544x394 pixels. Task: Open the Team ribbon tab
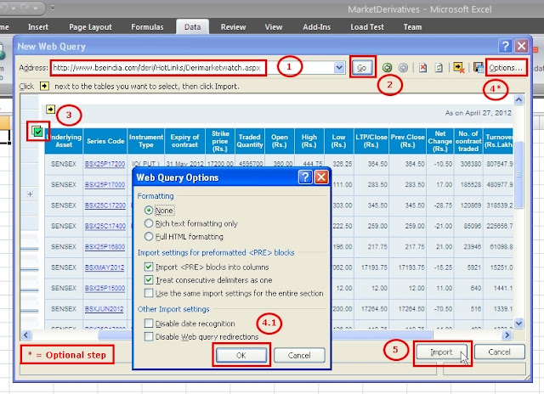pos(412,27)
